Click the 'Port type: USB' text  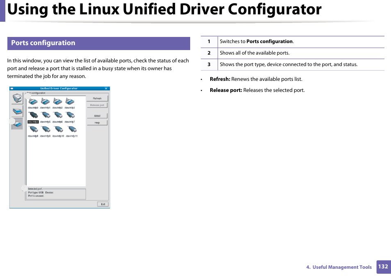click(36, 192)
